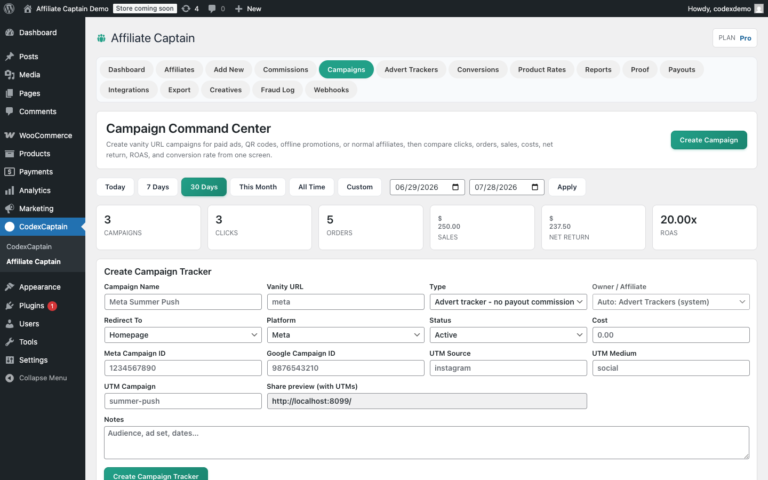Open the start date calendar picker
The height and width of the screenshot is (480, 768).
coord(455,187)
